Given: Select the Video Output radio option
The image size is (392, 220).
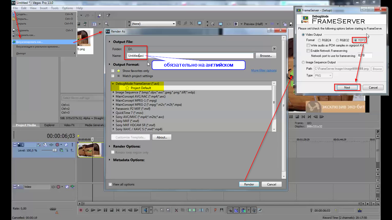Looking at the screenshot, I should pos(303,35).
